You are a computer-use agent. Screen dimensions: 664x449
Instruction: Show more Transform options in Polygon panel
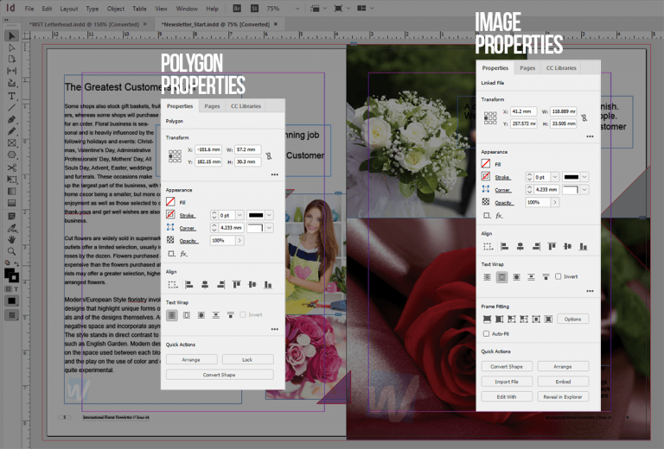275,174
